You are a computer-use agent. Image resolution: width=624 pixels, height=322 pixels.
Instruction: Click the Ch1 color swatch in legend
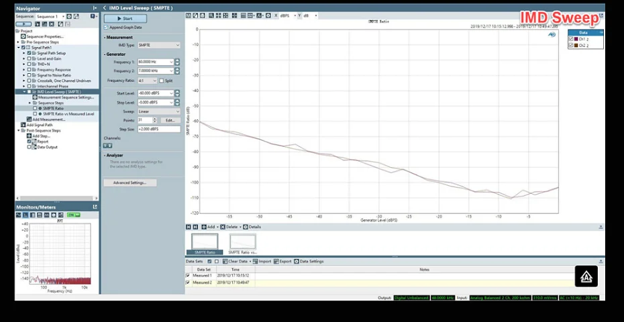point(576,39)
